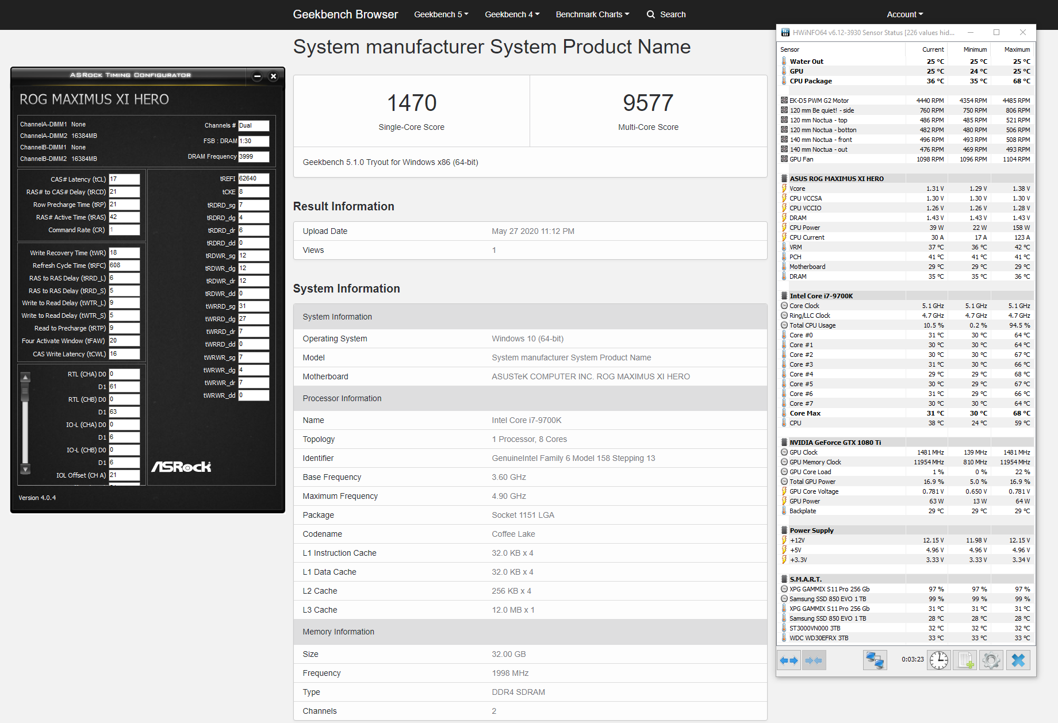Click the scroll-down arrow in ASRock RTL panel

[25, 470]
